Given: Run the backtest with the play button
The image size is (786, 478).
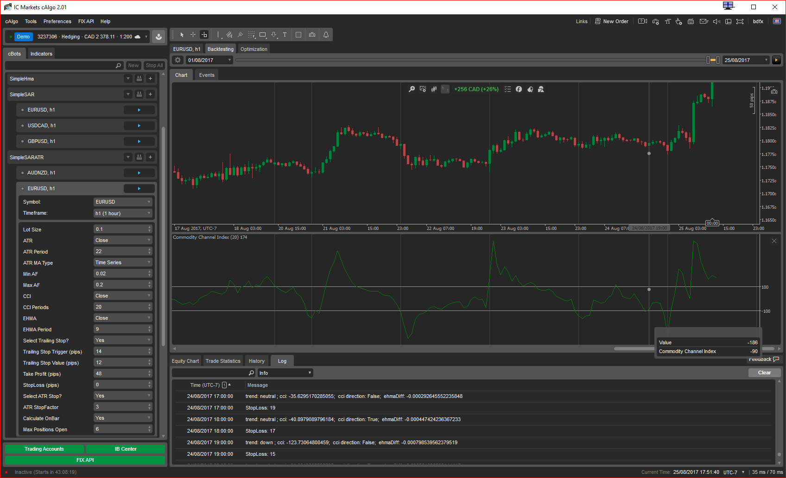Looking at the screenshot, I should [777, 60].
